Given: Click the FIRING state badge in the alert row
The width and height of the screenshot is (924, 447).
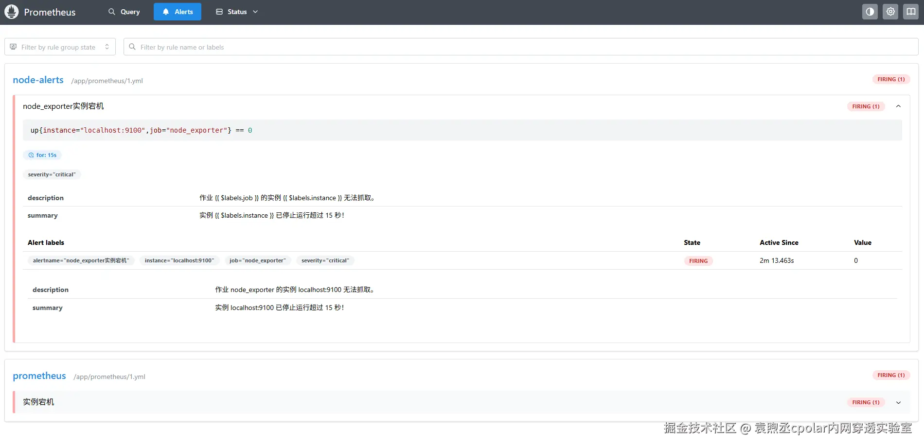Looking at the screenshot, I should pos(698,261).
